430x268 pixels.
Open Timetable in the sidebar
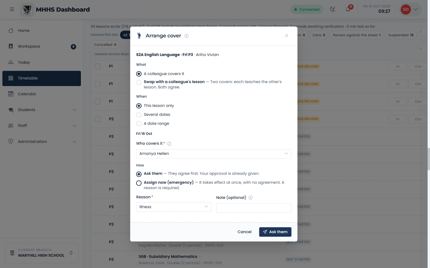click(x=42, y=78)
